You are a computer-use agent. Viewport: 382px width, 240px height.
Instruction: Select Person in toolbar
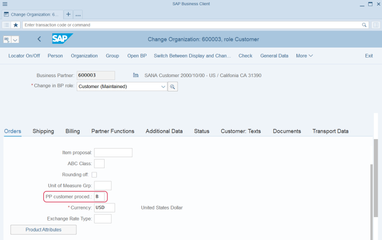[x=55, y=56]
